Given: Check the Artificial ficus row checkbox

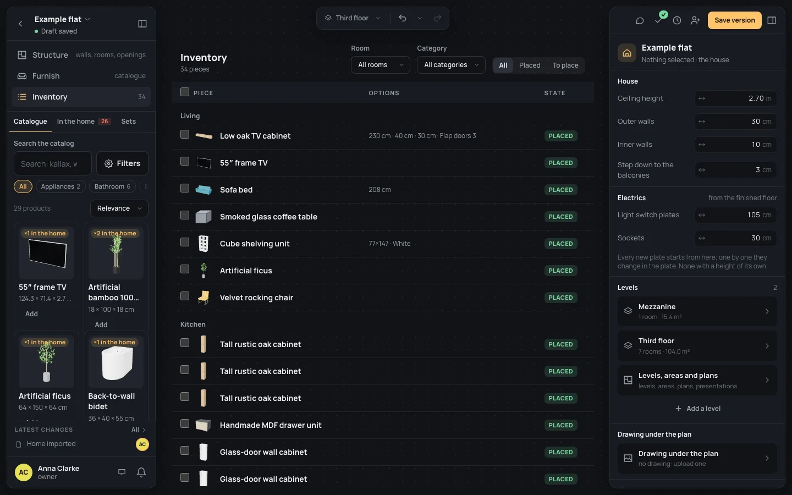Looking at the screenshot, I should (x=185, y=269).
